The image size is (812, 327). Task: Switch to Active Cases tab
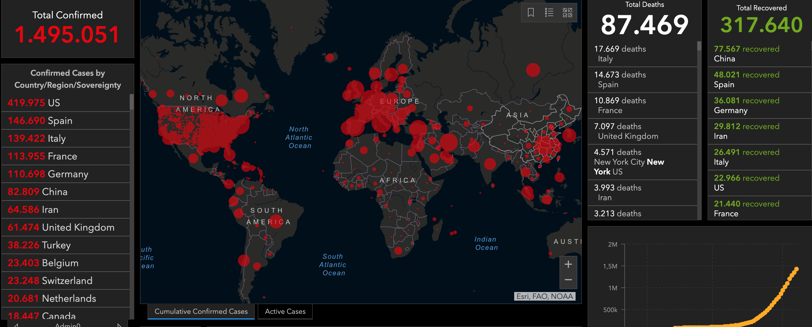click(x=285, y=311)
